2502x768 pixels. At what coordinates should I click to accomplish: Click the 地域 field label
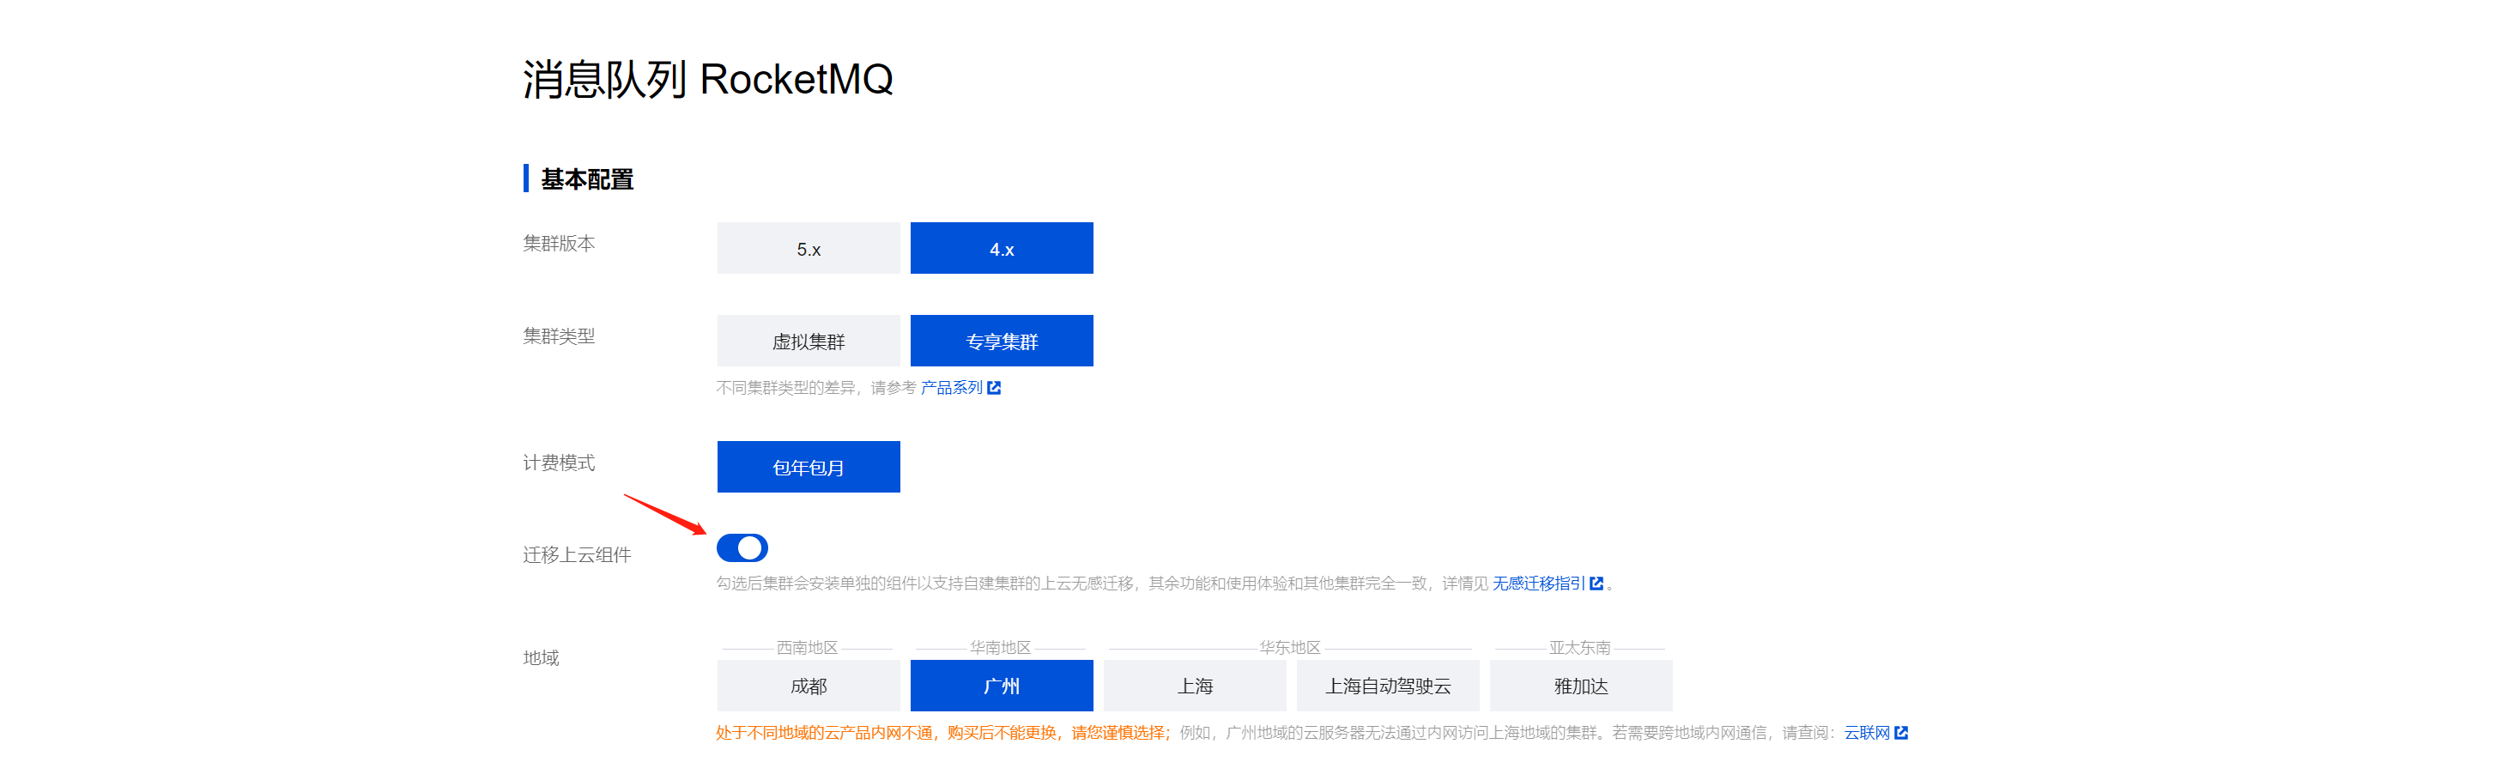point(541,657)
